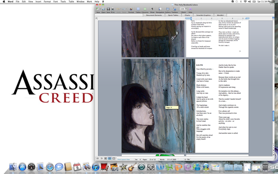Open App Store from the Dock

coord(22,167)
